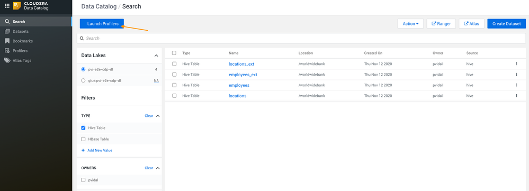Open the employees row kebab menu
Viewport: 529px width, 191px height.
(516, 85)
